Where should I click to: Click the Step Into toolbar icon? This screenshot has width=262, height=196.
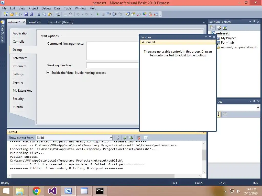coord(109,14)
